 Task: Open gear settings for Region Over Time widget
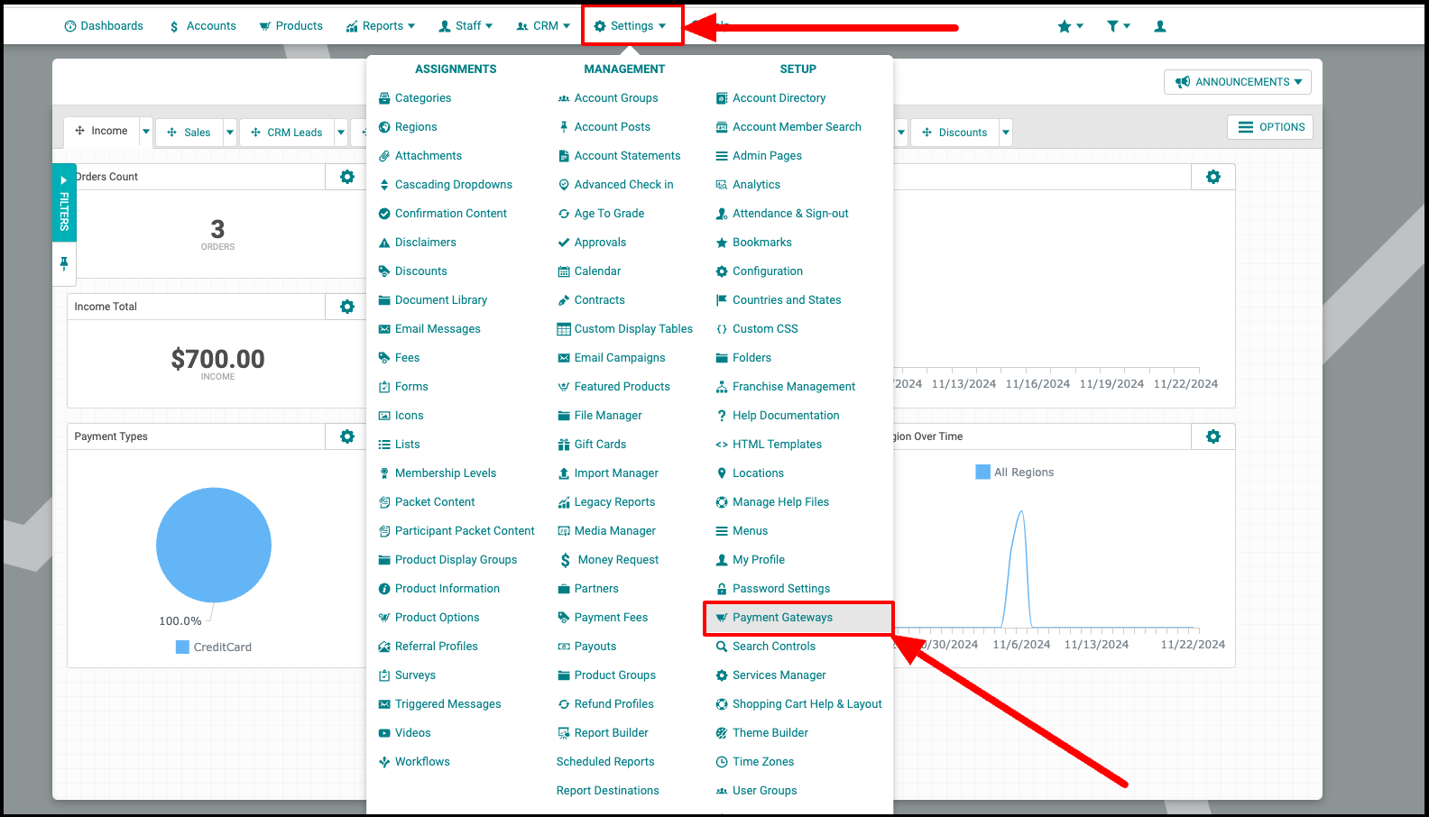(x=1213, y=436)
